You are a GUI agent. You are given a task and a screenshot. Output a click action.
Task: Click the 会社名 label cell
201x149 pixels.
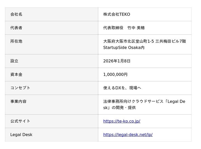[x=52, y=14]
